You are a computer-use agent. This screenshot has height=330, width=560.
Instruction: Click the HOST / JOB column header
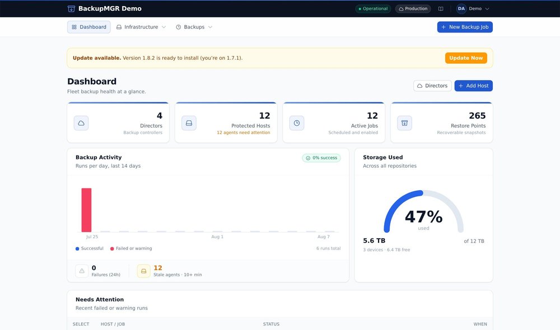(x=113, y=324)
